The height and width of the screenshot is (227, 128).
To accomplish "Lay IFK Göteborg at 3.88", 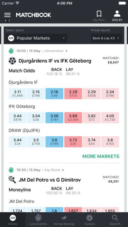I will (73, 118).
